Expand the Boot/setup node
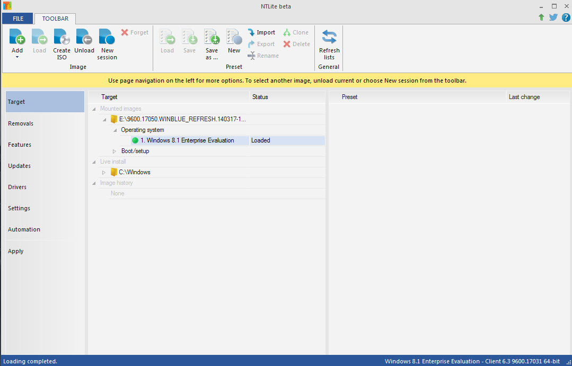 tap(115, 151)
